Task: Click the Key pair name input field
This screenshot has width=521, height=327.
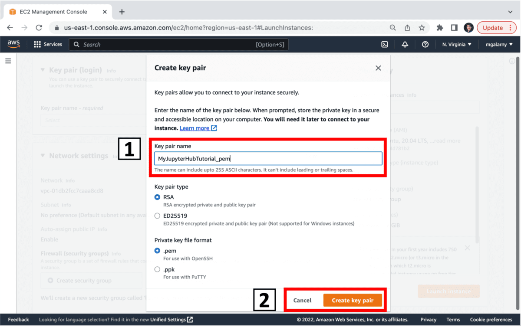Action: (x=268, y=159)
